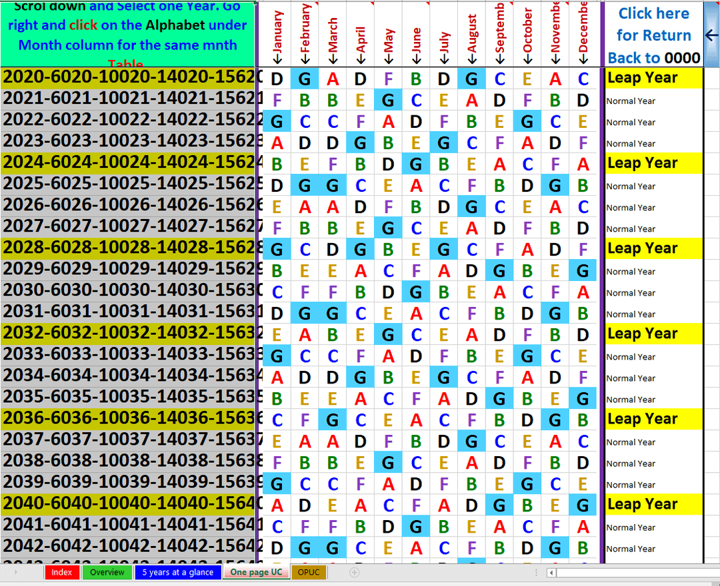Image resolution: width=720 pixels, height=586 pixels.
Task: Click the August month header
Action: tap(471, 35)
